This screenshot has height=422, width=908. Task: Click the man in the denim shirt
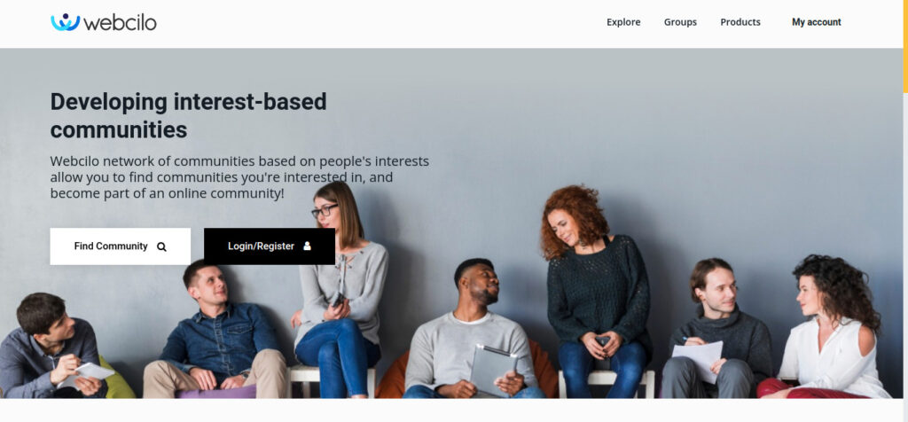point(215,331)
